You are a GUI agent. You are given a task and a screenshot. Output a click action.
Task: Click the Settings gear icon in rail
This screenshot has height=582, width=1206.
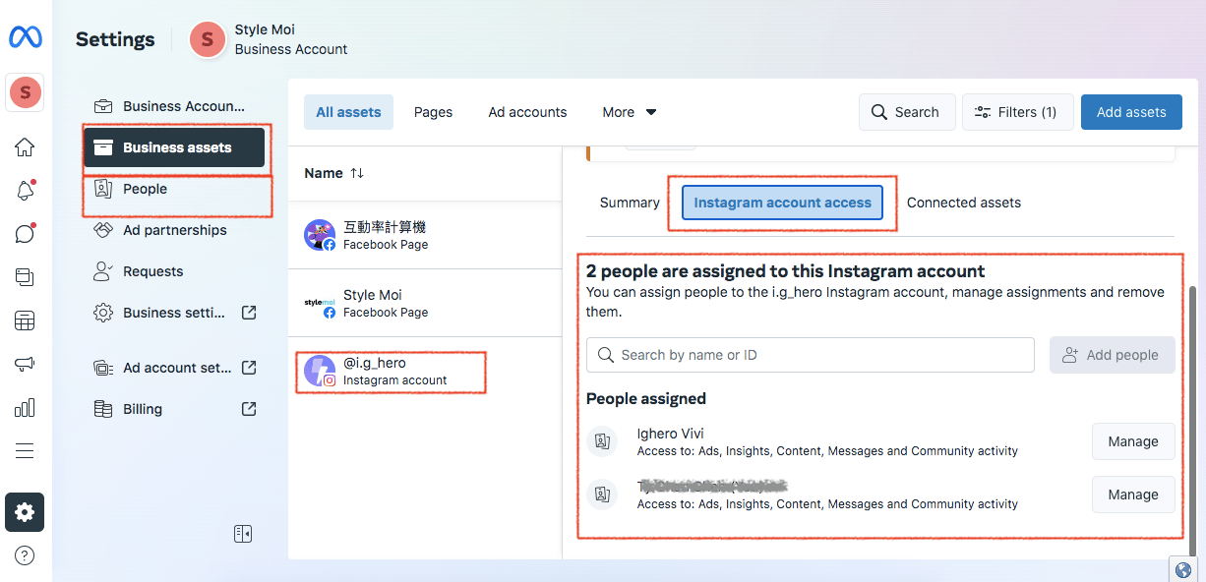point(25,512)
